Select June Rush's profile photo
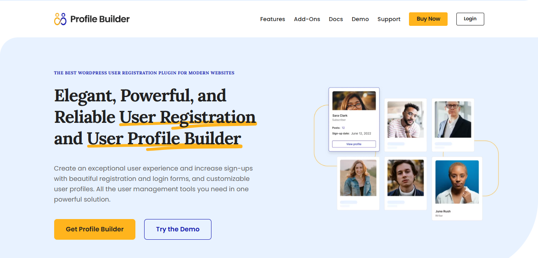Image resolution: width=538 pixels, height=258 pixels. [x=457, y=182]
